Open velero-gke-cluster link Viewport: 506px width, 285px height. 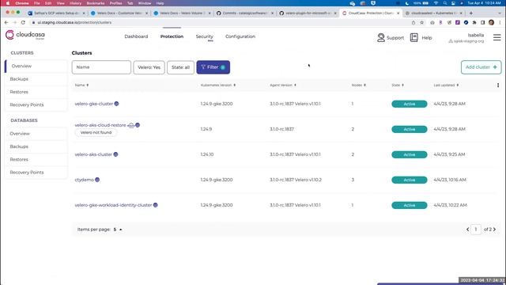pos(94,104)
